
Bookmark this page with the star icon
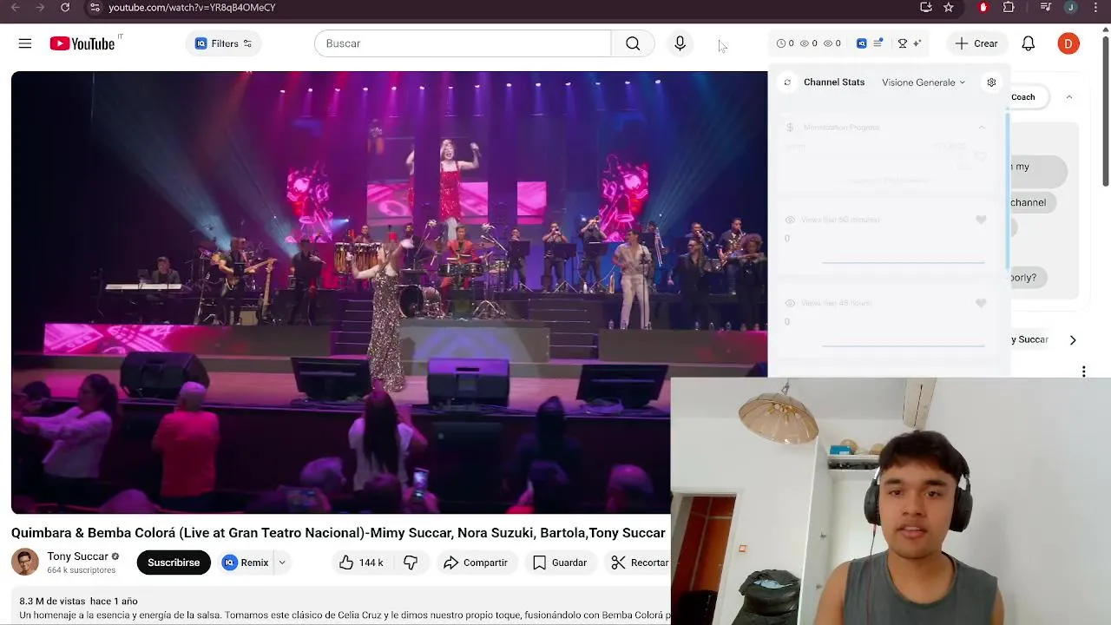pyautogui.click(x=949, y=7)
